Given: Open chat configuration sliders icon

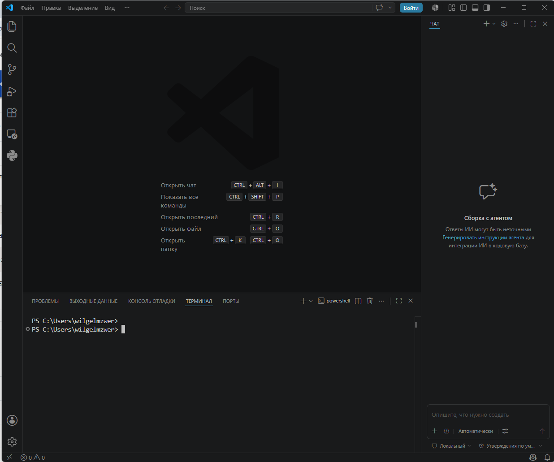Looking at the screenshot, I should tap(505, 431).
